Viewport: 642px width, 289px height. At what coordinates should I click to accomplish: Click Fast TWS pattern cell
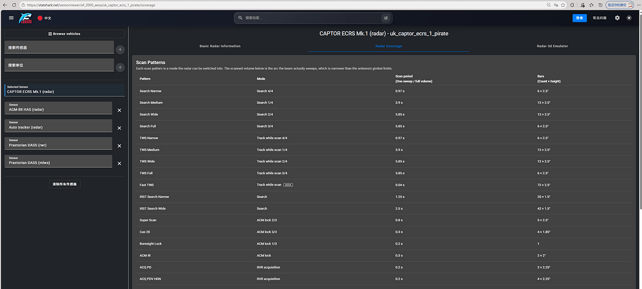pyautogui.click(x=146, y=185)
